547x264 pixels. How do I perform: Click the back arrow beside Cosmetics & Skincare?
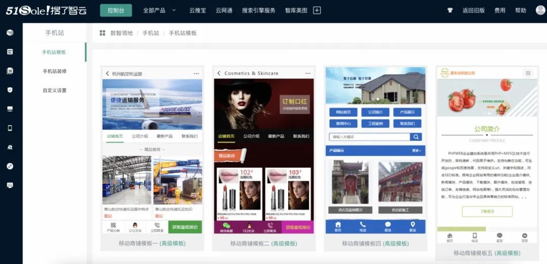tap(219, 73)
